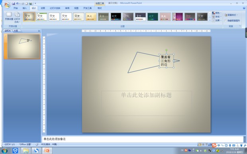
Task: Switch to Normal view status bar icon
Action: pyautogui.click(x=200, y=144)
